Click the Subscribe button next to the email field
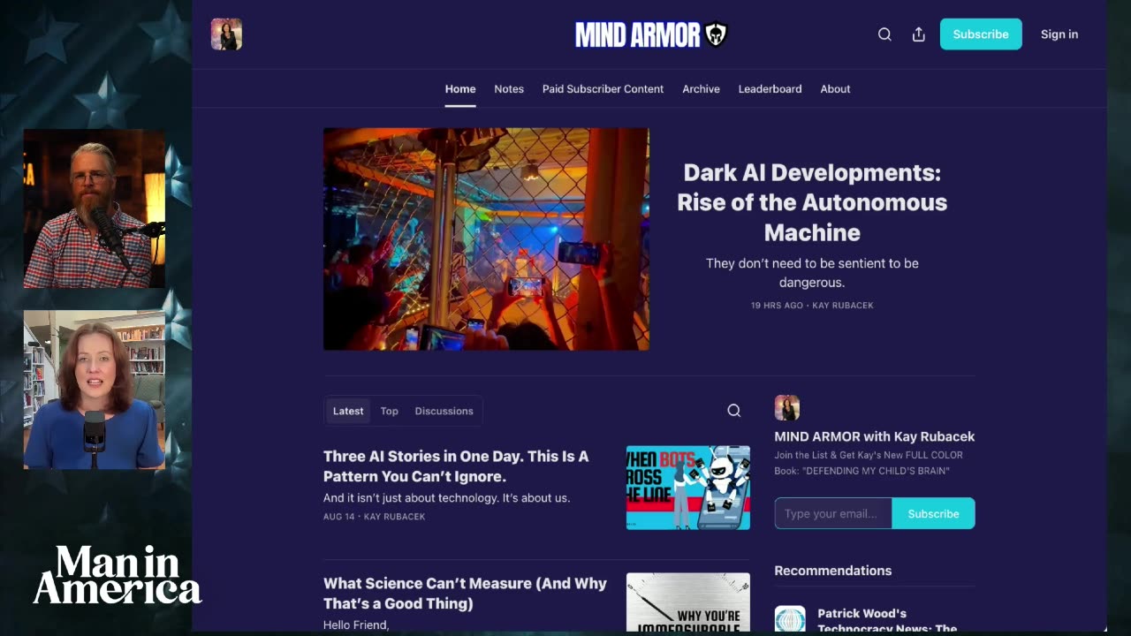1131x636 pixels. (x=933, y=513)
